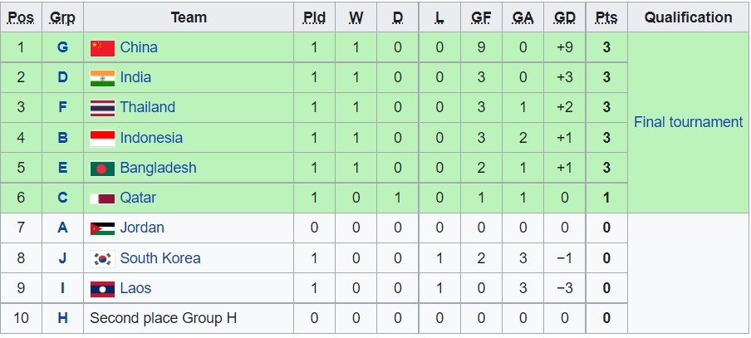Viewport: 751px width, 338px height.
Task: Click the Qatar flag icon
Action: [x=102, y=198]
